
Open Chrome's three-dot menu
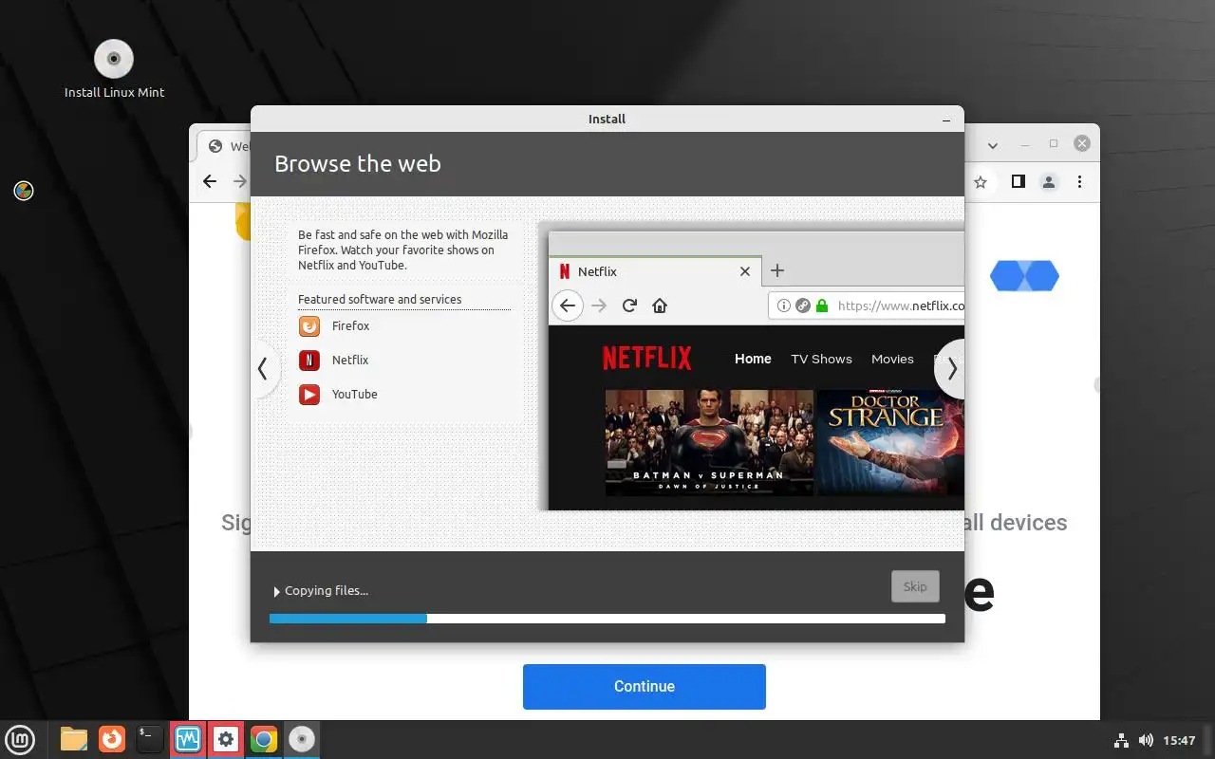tap(1080, 181)
